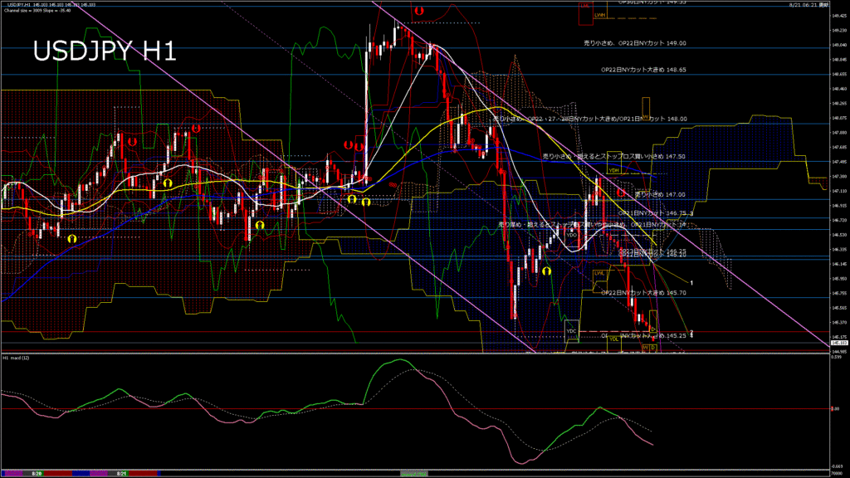The image size is (850, 478).
Task: Select the OP22日NYカット大きめ 145.70 label
Action: click(643, 293)
